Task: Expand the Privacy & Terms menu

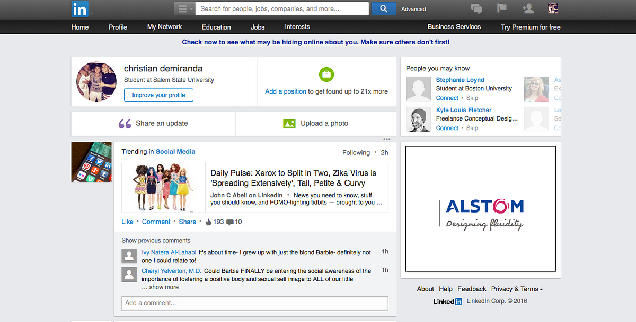Action: (x=517, y=289)
